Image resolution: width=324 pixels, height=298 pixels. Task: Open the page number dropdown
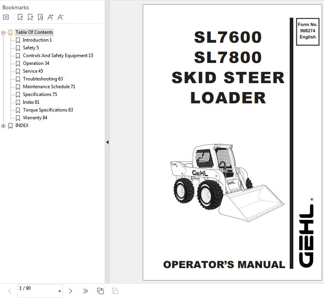pos(60,291)
